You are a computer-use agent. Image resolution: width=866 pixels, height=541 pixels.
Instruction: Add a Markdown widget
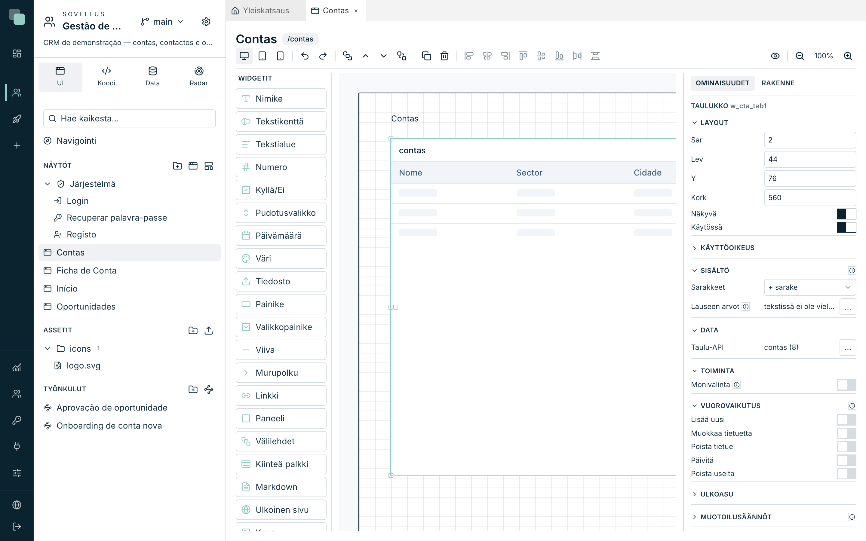click(281, 487)
